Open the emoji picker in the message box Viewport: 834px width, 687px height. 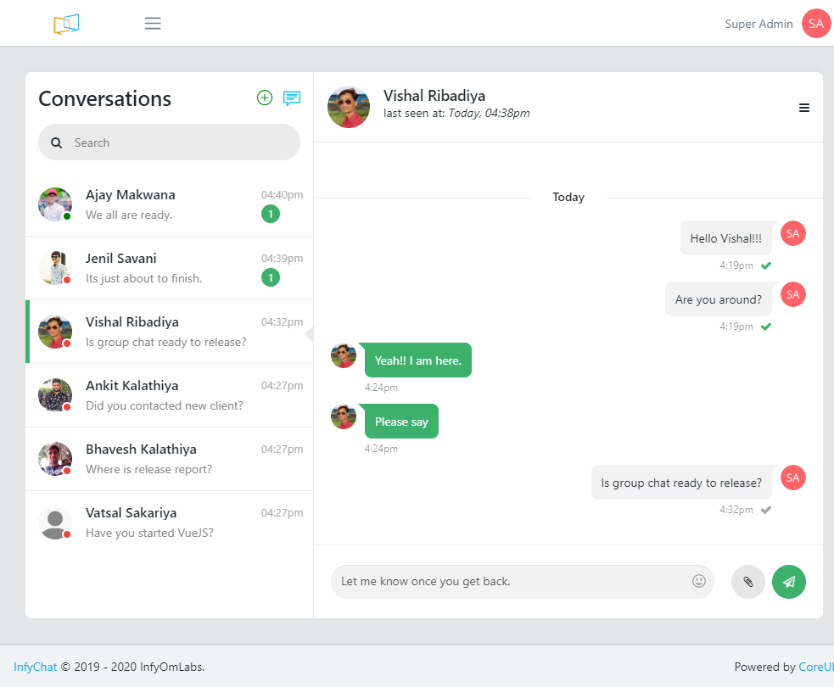[x=698, y=581]
